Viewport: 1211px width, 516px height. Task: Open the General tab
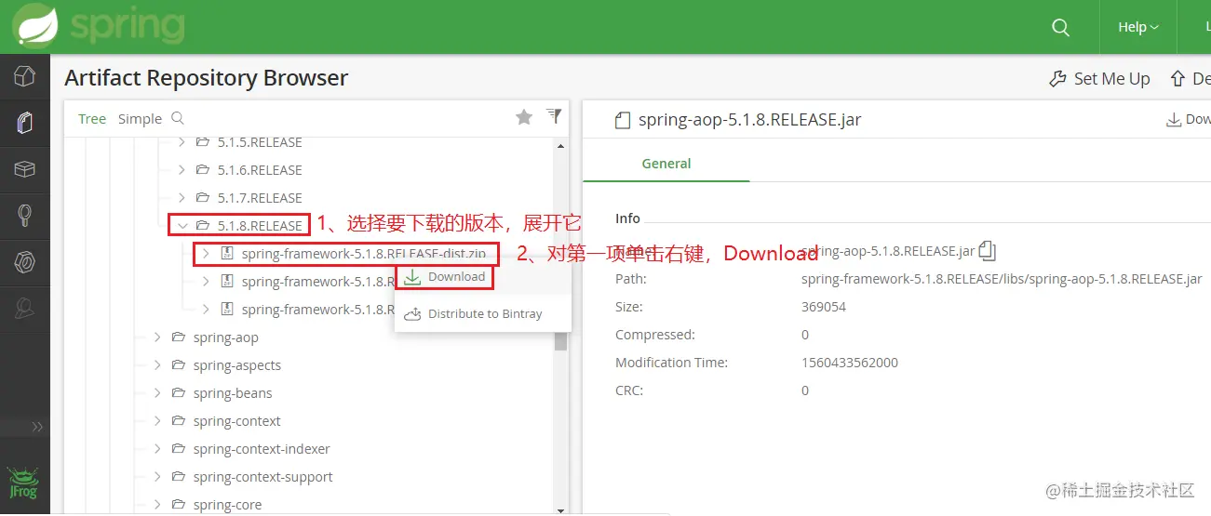(666, 164)
